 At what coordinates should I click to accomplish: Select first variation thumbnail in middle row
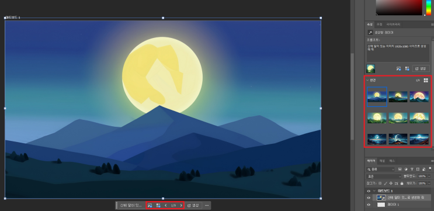[377, 118]
